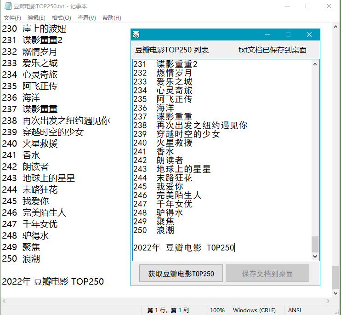Click line 231 谍影重重2 in Notepad
Image resolution: width=341 pixels, height=315 pixels.
pyautogui.click(x=32, y=40)
